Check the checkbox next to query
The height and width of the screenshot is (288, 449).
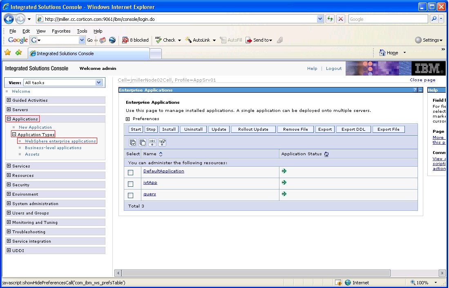131,195
